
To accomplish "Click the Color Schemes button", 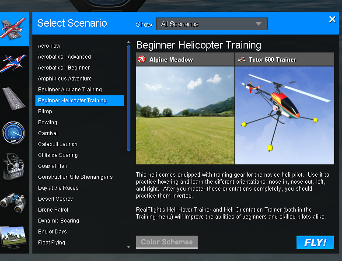I will click(x=167, y=242).
